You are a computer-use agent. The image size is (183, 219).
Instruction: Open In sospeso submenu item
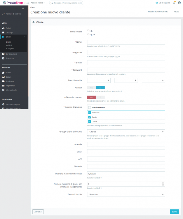(10, 48)
